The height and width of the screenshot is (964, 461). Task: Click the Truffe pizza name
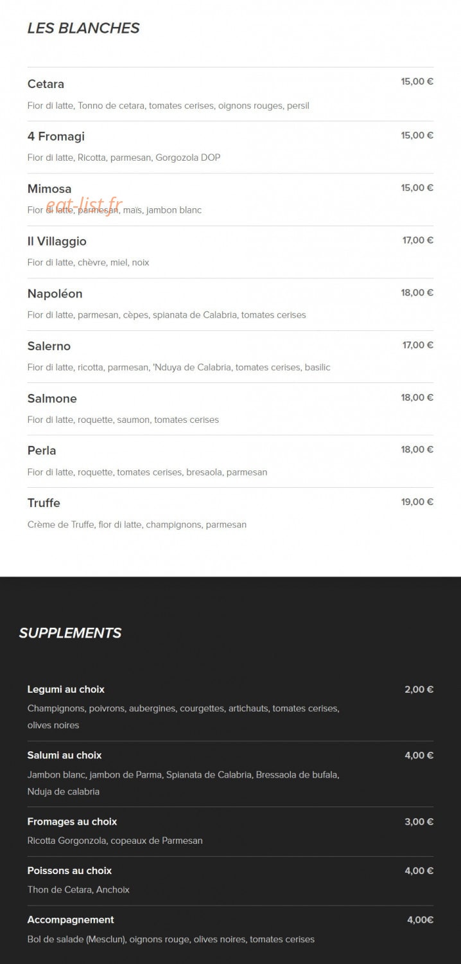(44, 503)
